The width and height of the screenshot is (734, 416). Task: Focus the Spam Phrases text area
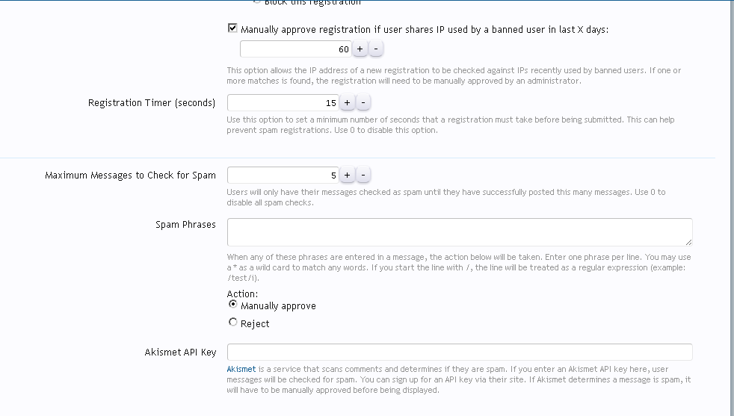pos(459,232)
